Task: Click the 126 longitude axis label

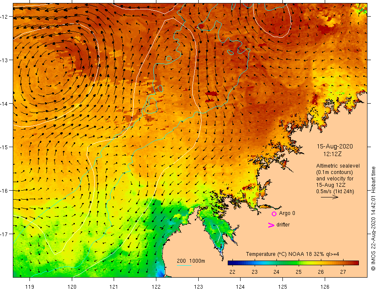Action: pyautogui.click(x=325, y=287)
